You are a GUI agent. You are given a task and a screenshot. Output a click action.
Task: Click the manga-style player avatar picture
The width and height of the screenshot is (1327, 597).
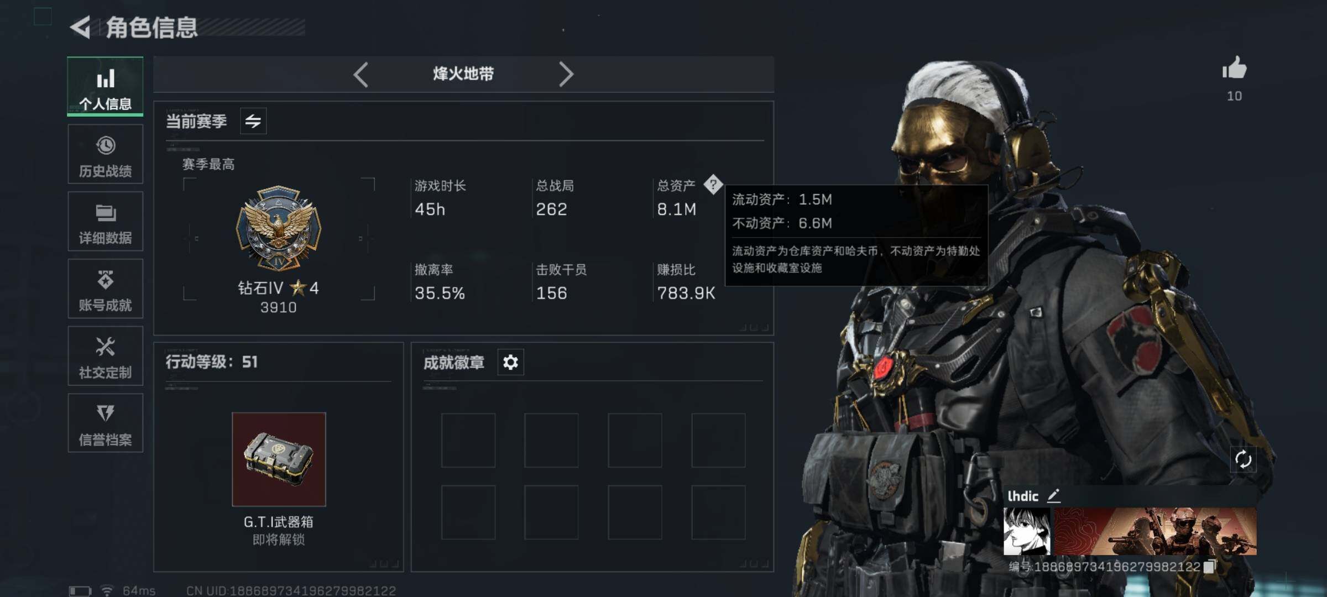click(1027, 532)
